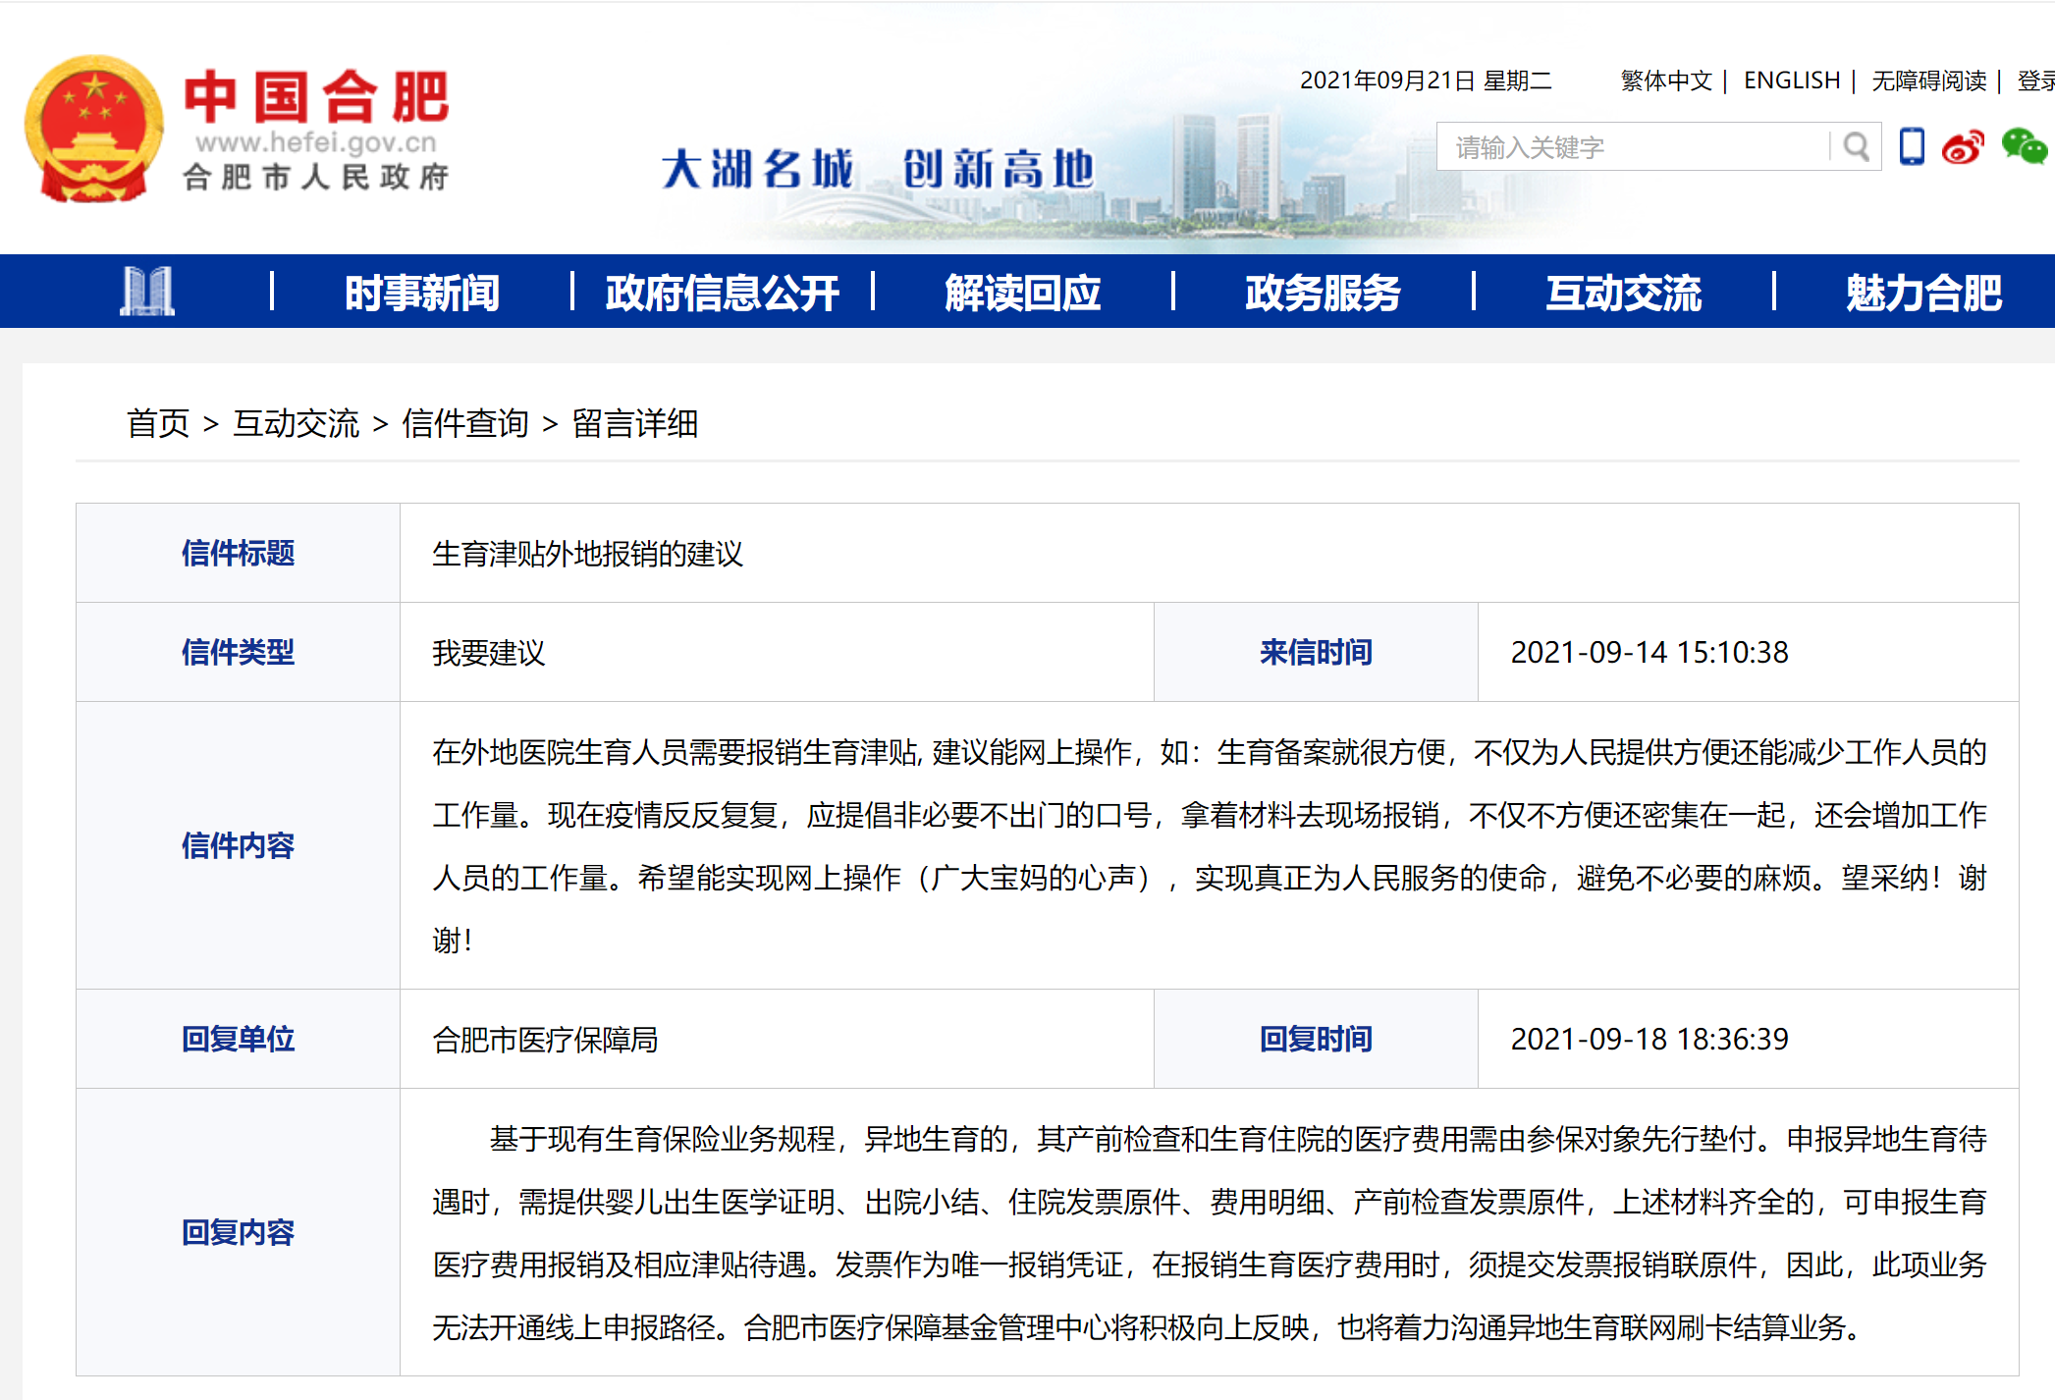
Task: Open the 时事新闻 menu
Action: 422,292
